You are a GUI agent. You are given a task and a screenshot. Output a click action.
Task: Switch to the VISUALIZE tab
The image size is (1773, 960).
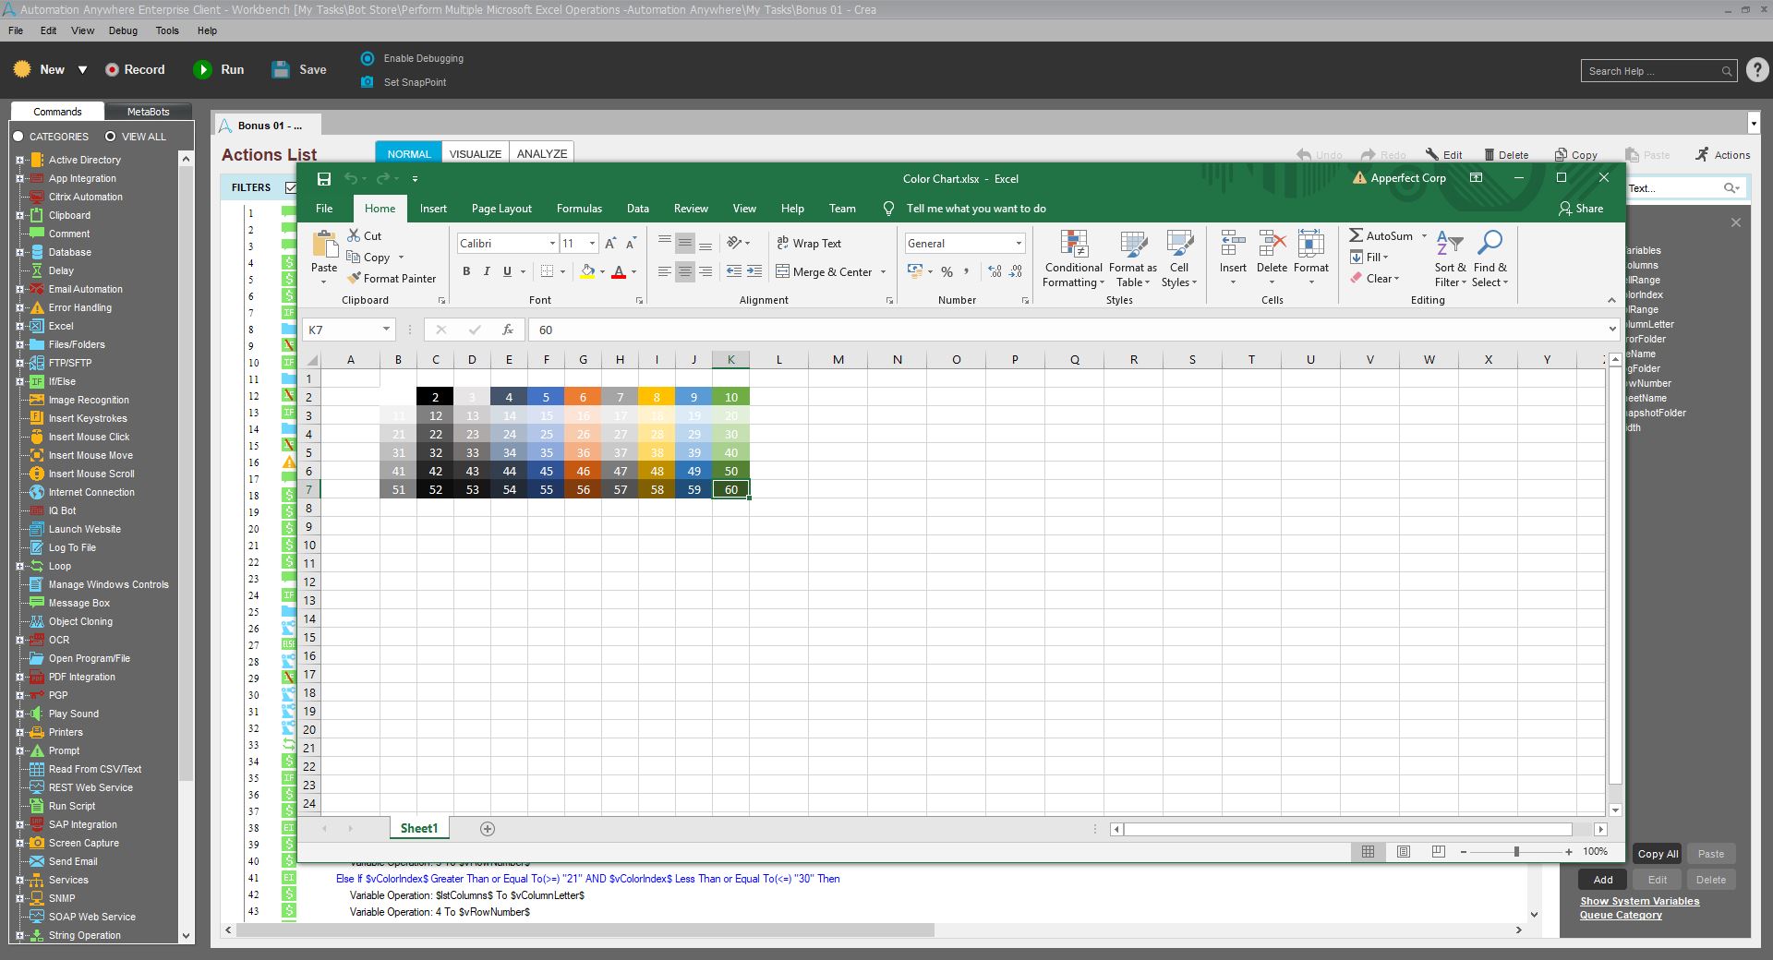(476, 154)
